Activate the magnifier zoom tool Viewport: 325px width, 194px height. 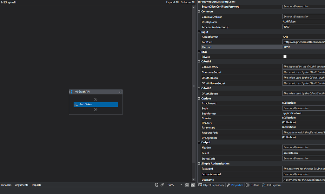(x=162, y=184)
